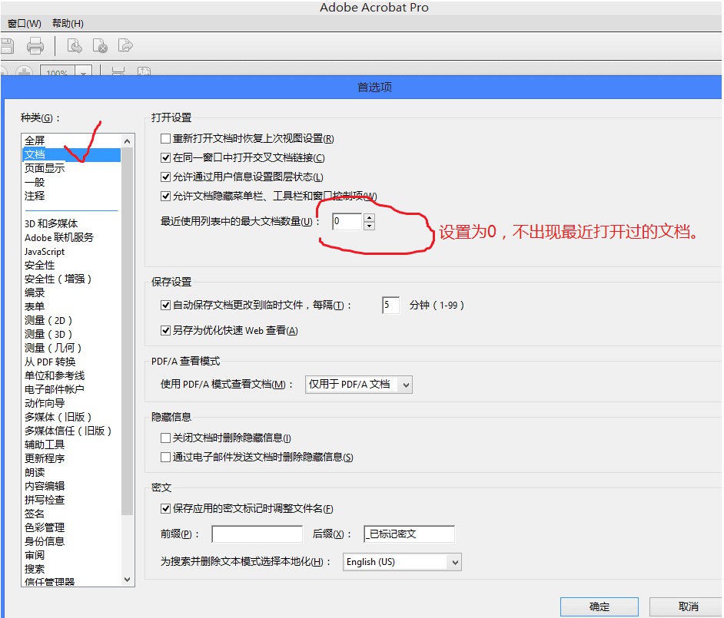Toggle 保存应用的密文标记时调整文件名 checkbox

coord(165,508)
